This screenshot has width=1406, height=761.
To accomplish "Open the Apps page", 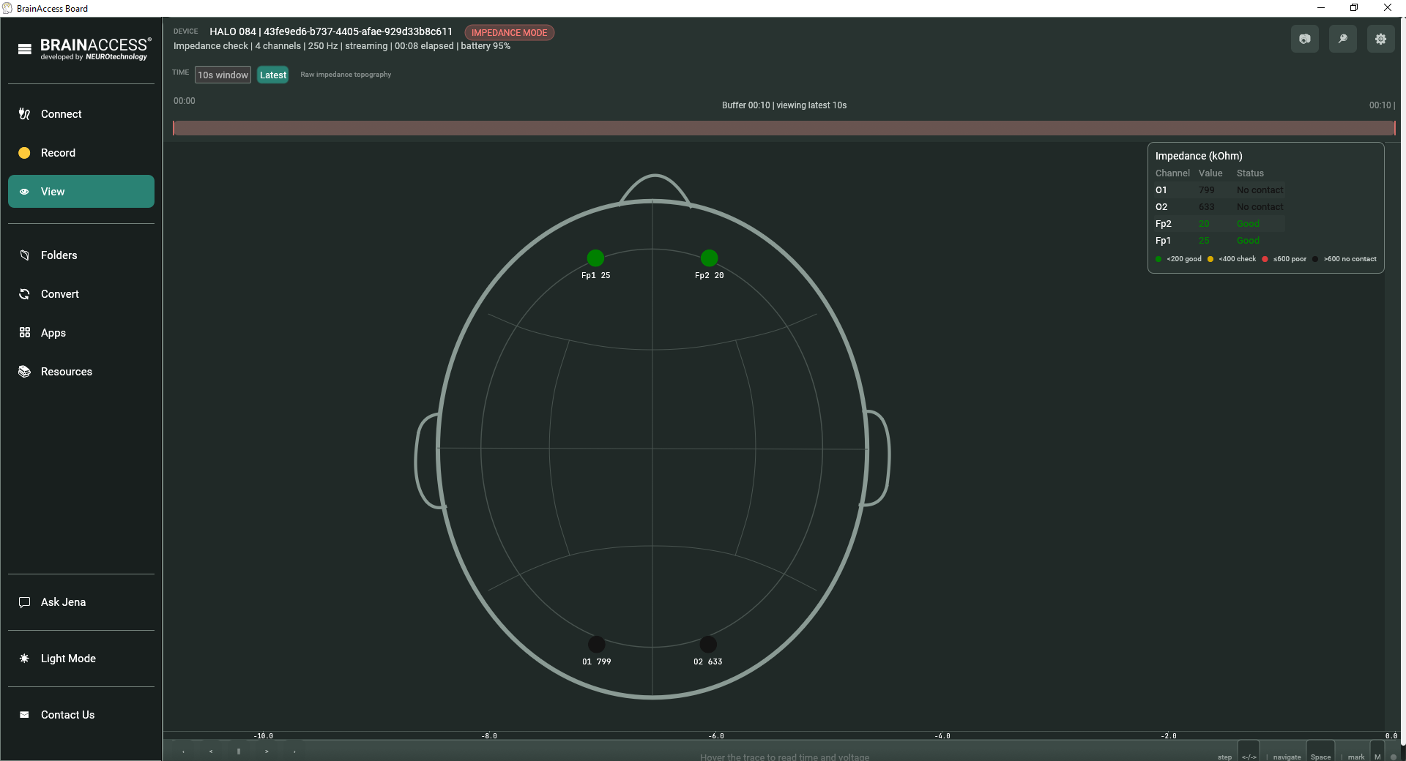I will click(81, 333).
